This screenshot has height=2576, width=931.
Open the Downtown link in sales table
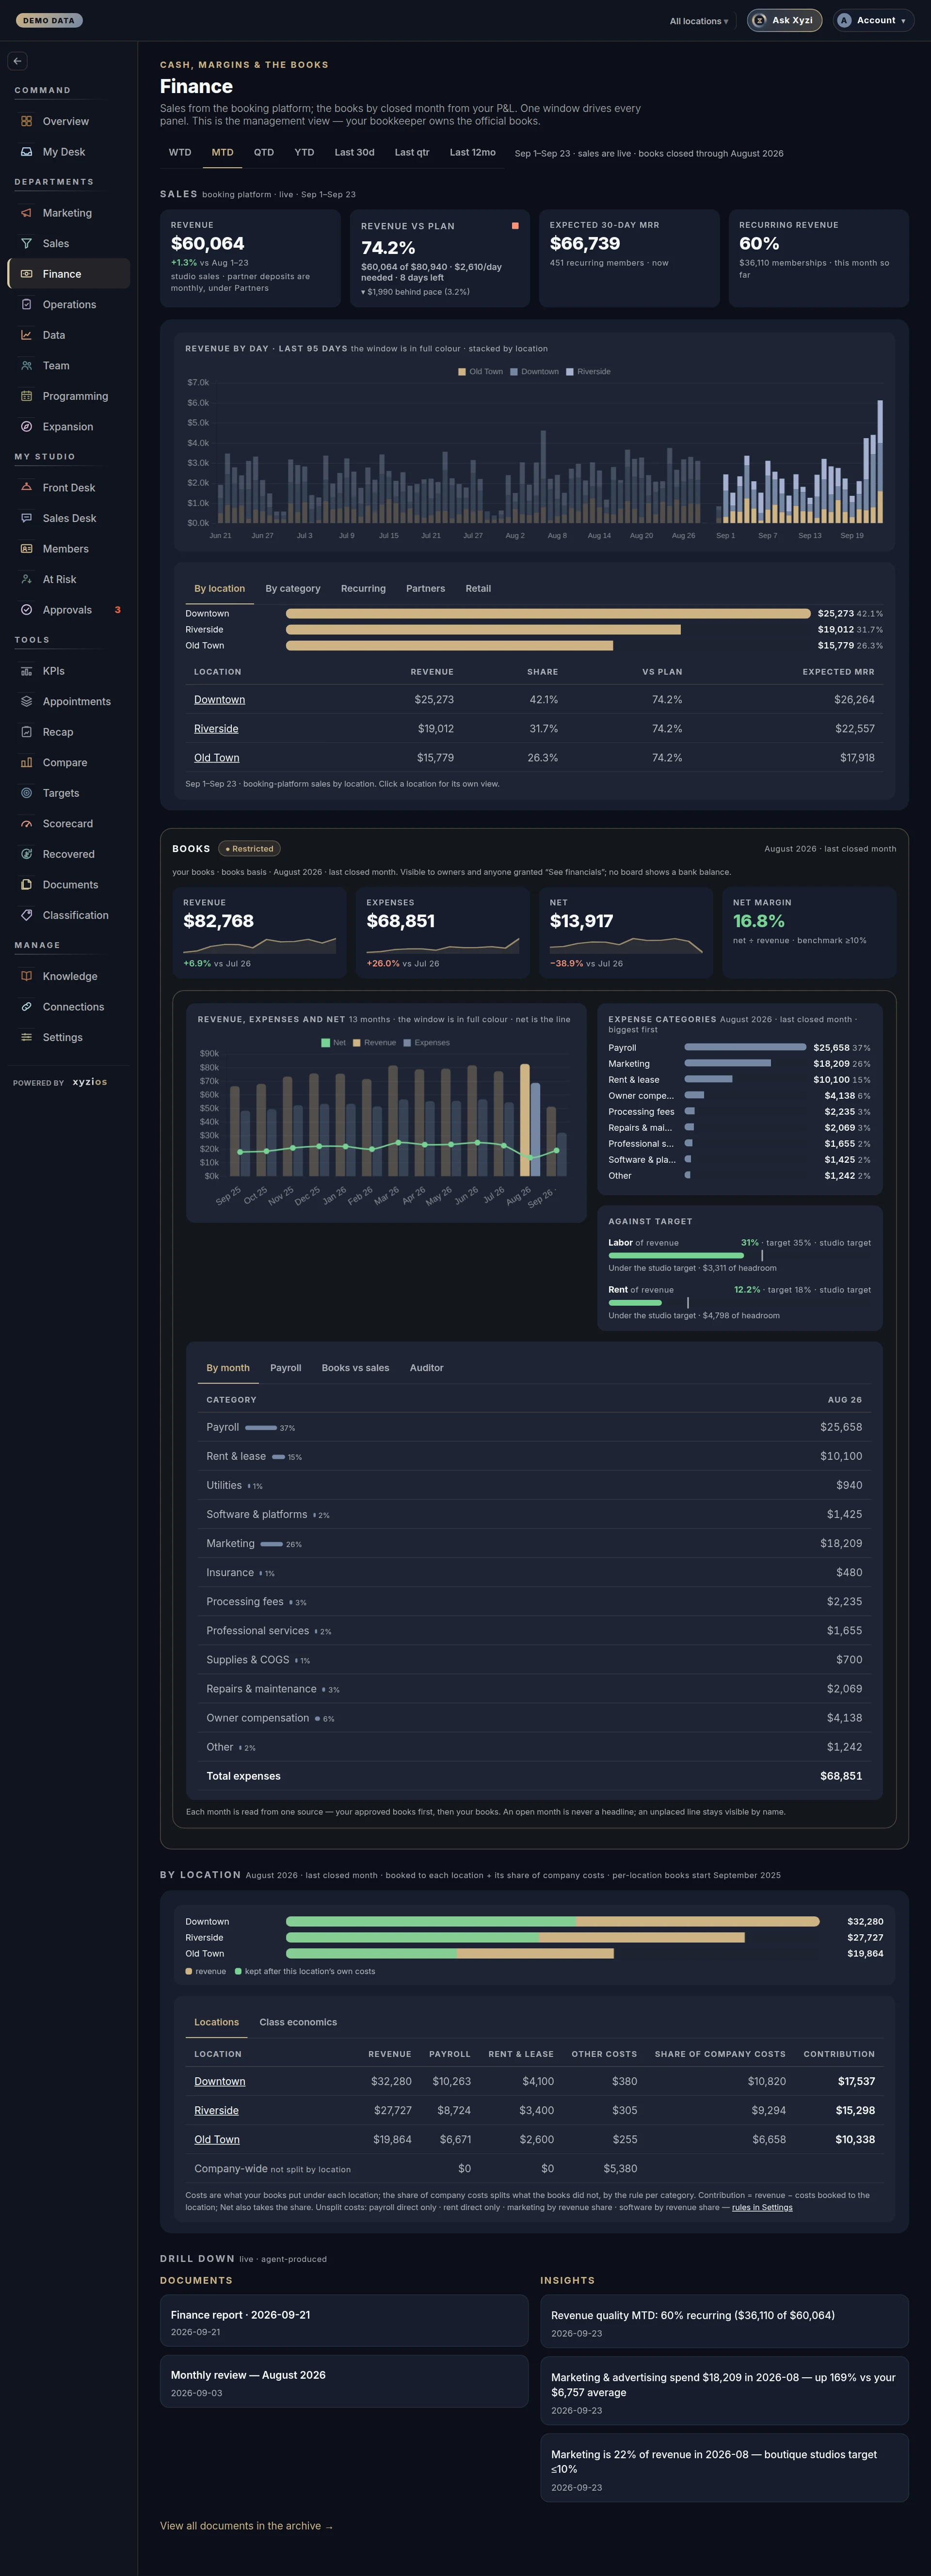[219, 700]
